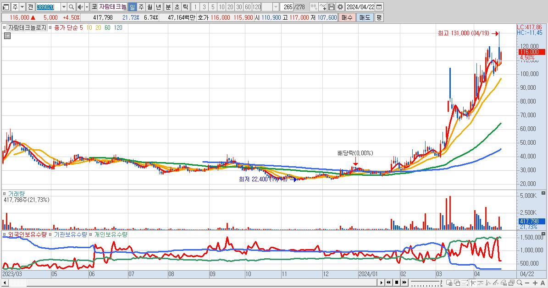The height and width of the screenshot is (288, 548).
Task: Click the magnifier stock search icon
Action: [x=71, y=7]
